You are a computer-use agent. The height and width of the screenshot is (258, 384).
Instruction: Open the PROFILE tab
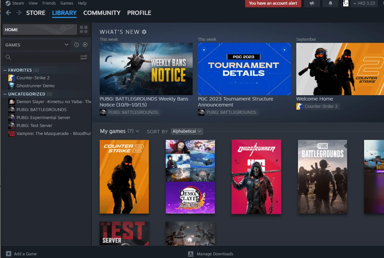pos(139,13)
